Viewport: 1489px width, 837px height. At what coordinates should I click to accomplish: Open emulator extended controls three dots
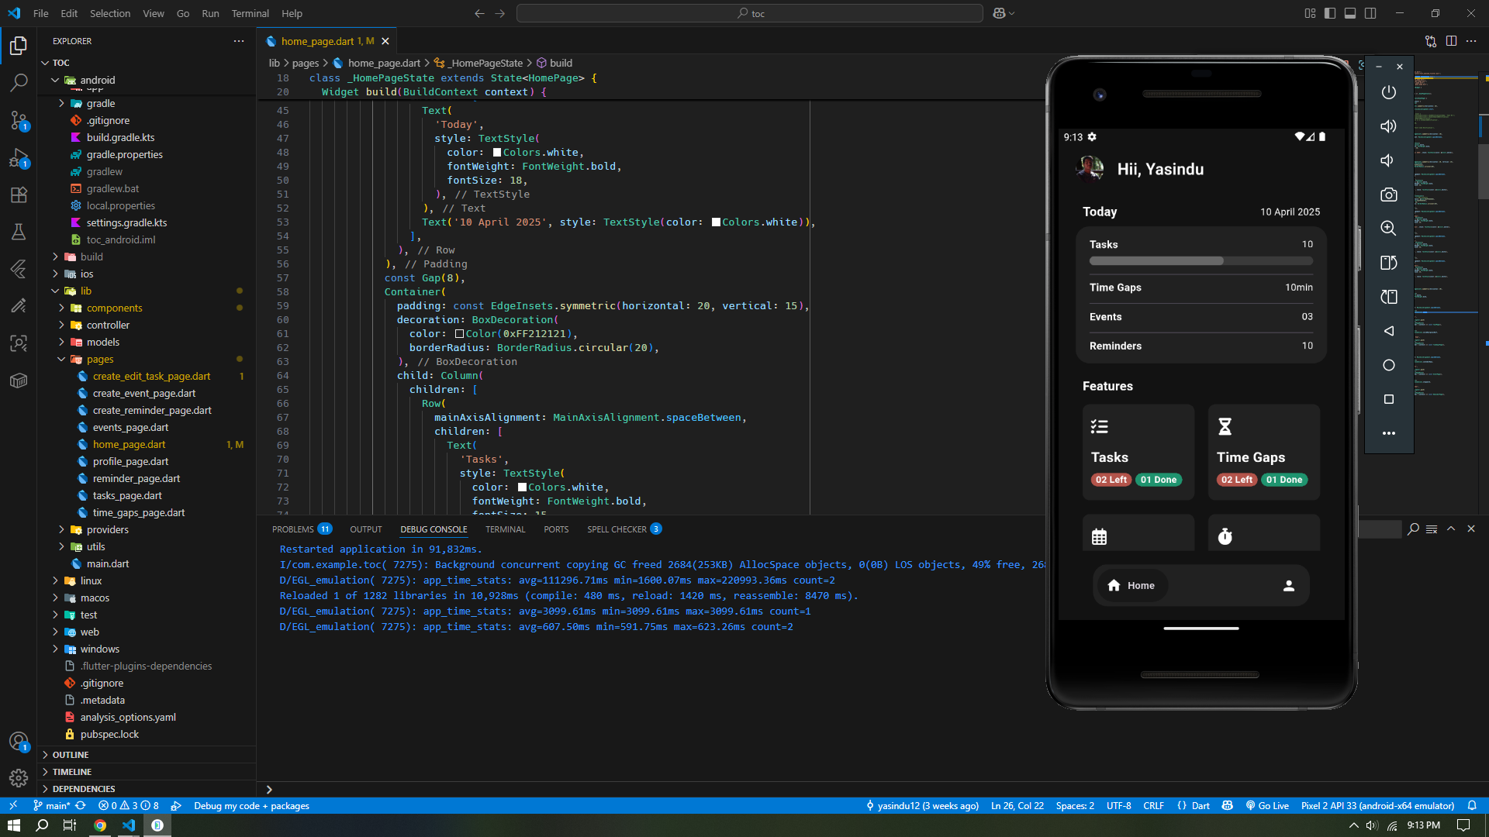(1389, 433)
